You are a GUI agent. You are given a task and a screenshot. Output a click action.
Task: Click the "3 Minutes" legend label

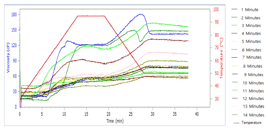[x=251, y=26]
